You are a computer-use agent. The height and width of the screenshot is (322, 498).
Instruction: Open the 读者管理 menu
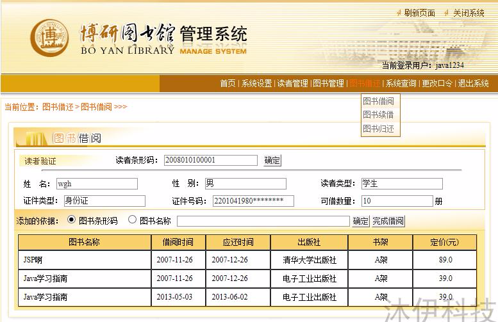coord(292,83)
